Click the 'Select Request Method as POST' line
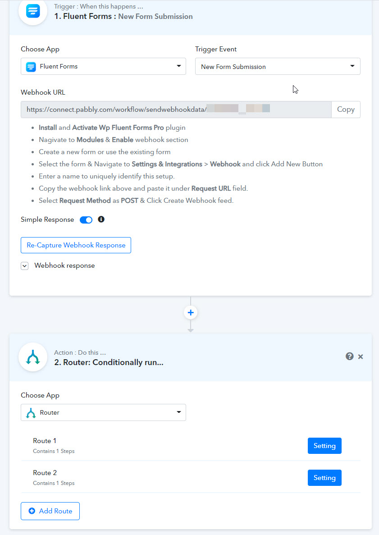This screenshot has height=535, width=379. [x=136, y=201]
